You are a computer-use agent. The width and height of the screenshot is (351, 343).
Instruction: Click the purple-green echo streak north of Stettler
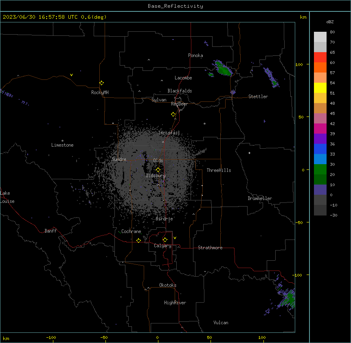[x=271, y=77]
